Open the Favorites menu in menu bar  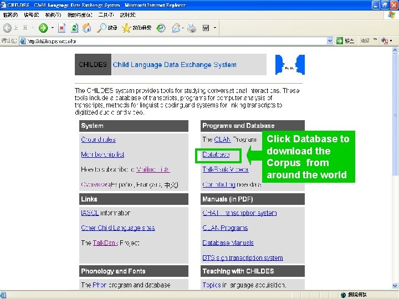(80, 15)
